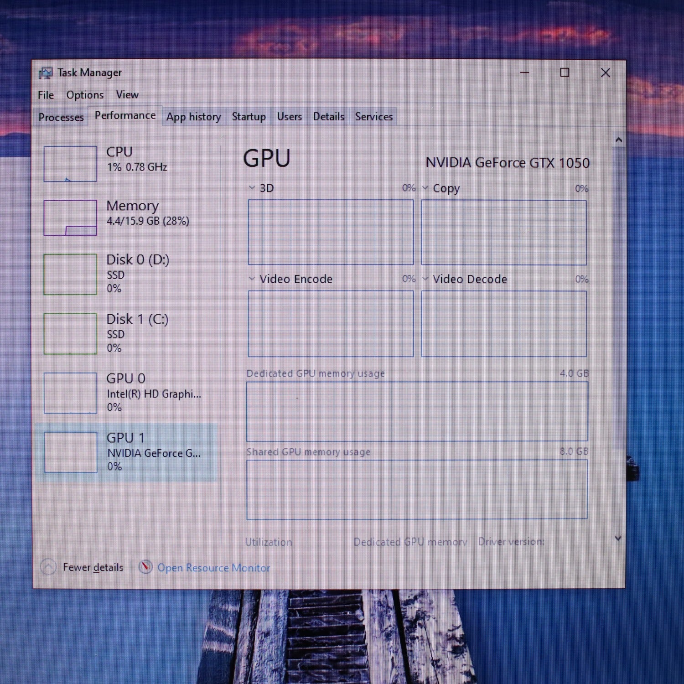Click the '4.0 GB' dedicated memory value
The width and height of the screenshot is (684, 684).
(x=574, y=373)
